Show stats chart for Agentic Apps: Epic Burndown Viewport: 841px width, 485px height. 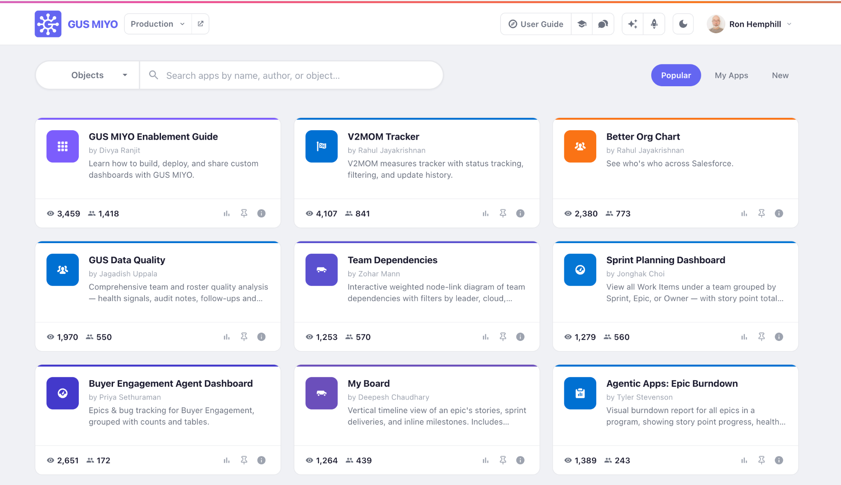click(x=744, y=460)
